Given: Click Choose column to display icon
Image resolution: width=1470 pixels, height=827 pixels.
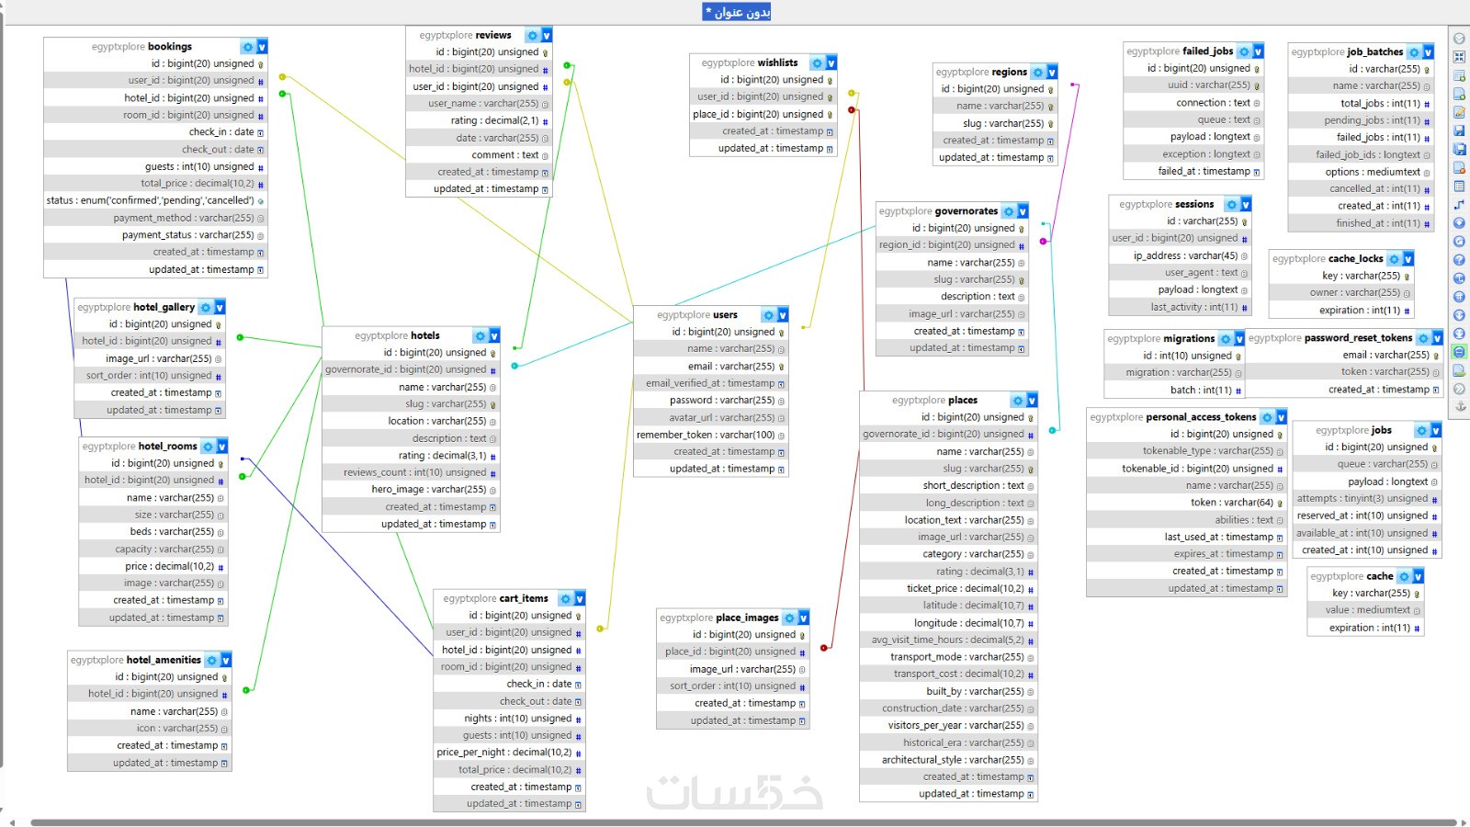Looking at the screenshot, I should point(1459,222).
